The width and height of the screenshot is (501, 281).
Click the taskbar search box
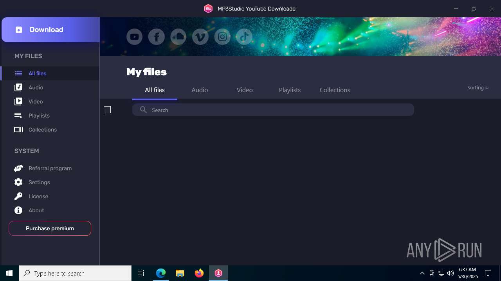pos(75,273)
